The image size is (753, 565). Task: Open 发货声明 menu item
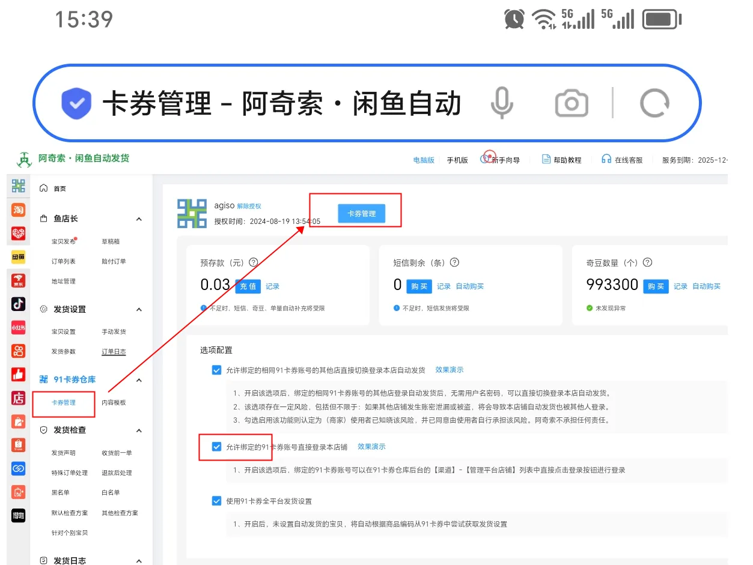pos(64,453)
